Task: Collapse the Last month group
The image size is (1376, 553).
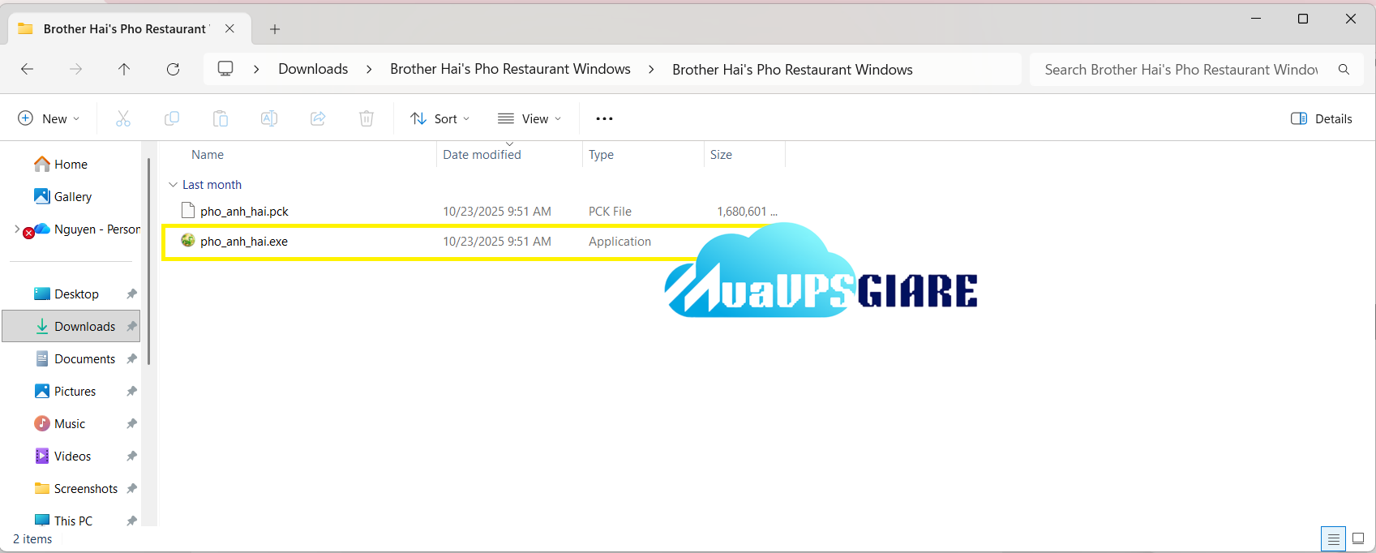Action: coord(173,185)
